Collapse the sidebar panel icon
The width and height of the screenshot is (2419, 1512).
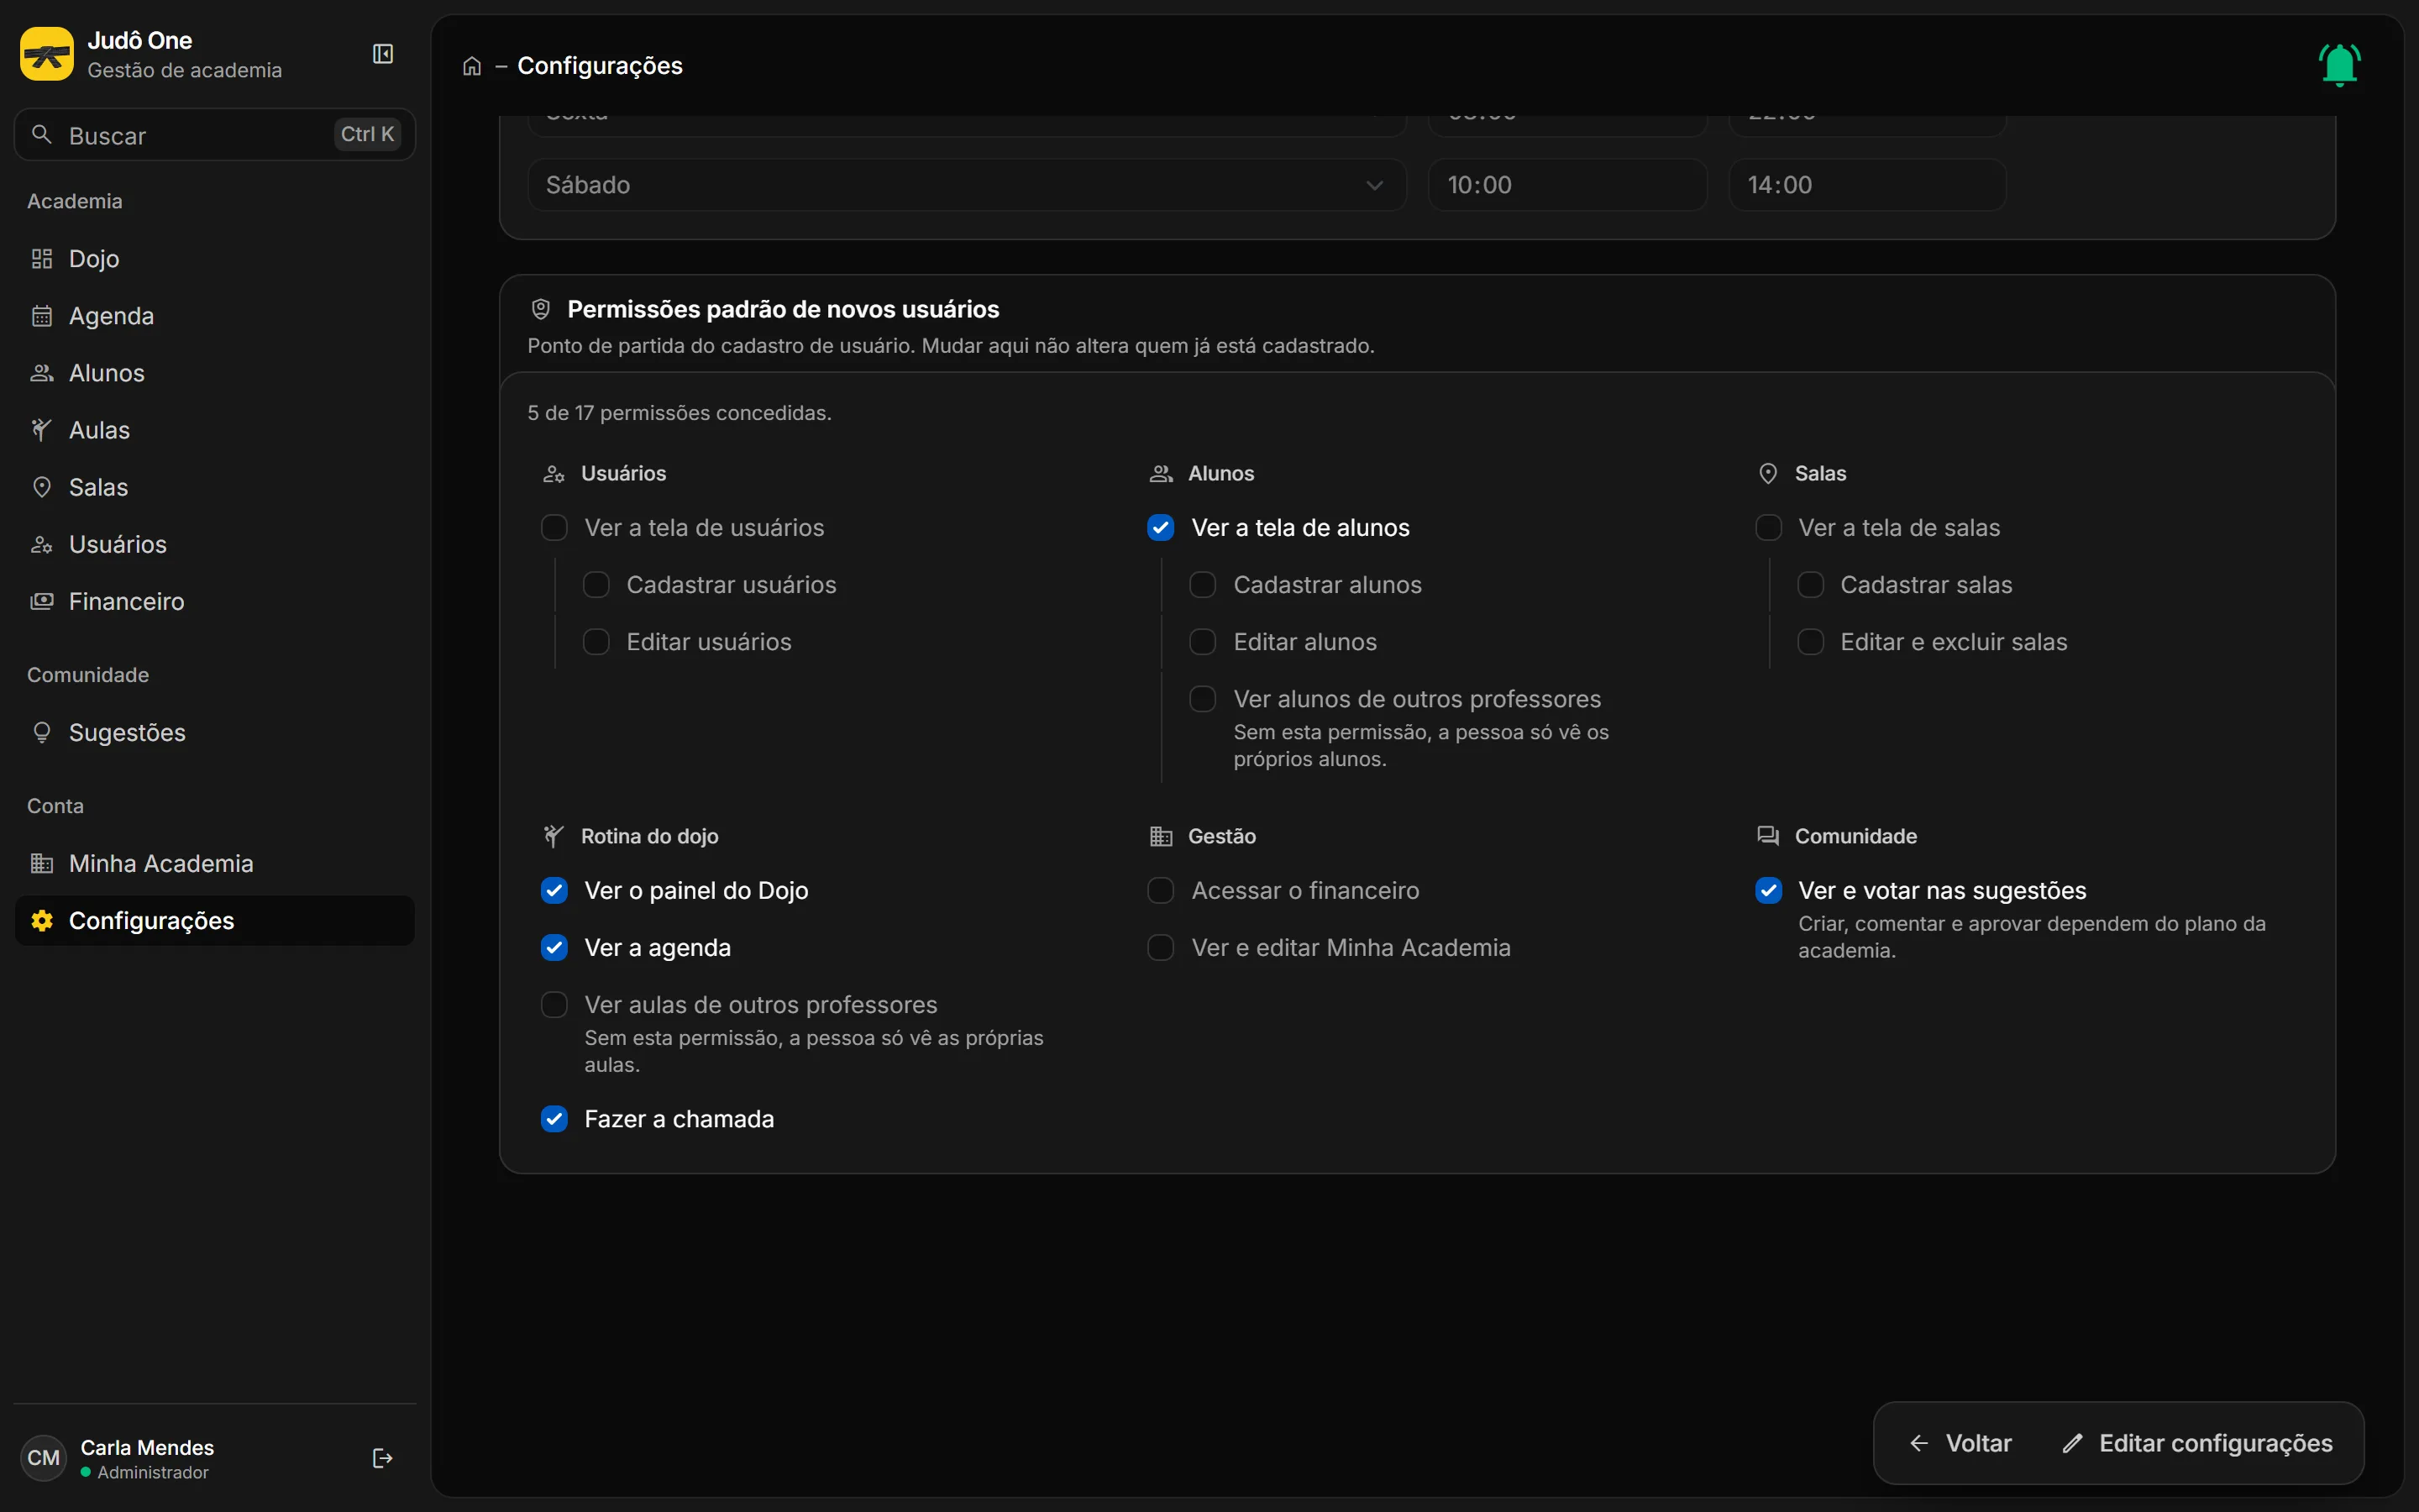click(383, 54)
